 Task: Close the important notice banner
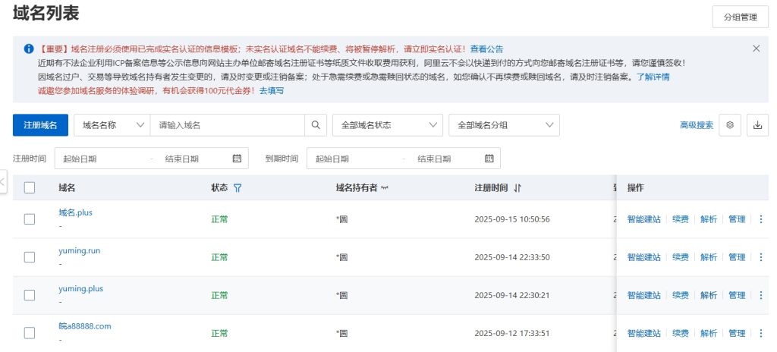pos(756,49)
